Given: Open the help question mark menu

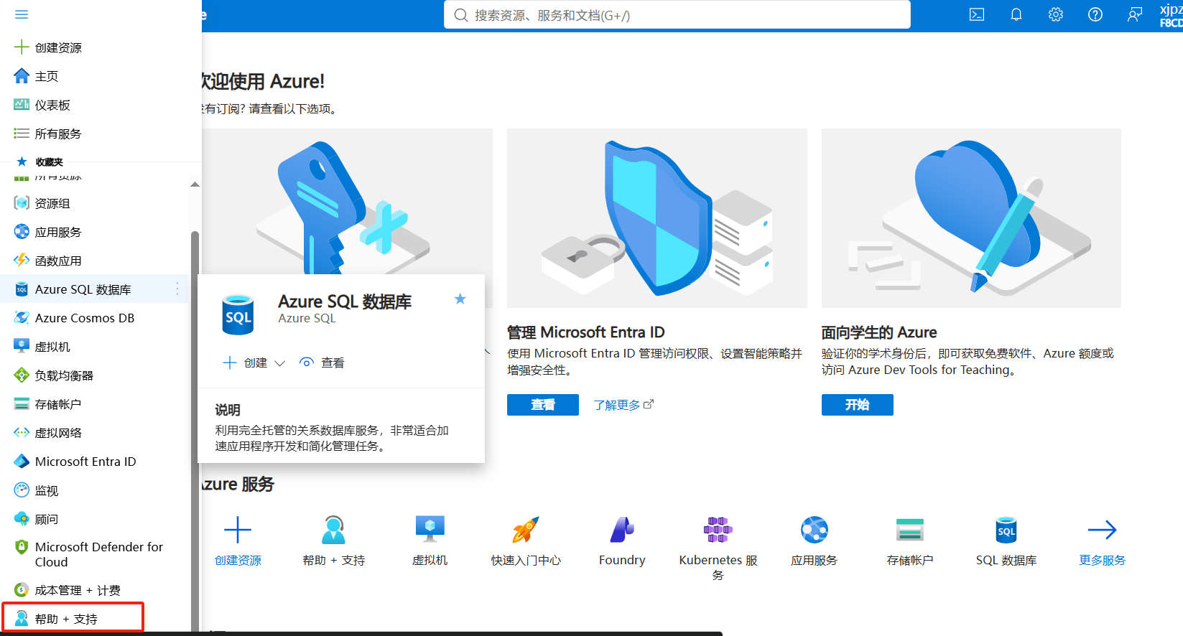Looking at the screenshot, I should tap(1095, 14).
